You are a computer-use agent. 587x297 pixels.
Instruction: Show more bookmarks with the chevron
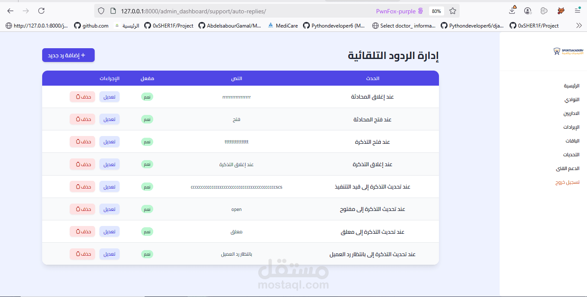click(579, 25)
